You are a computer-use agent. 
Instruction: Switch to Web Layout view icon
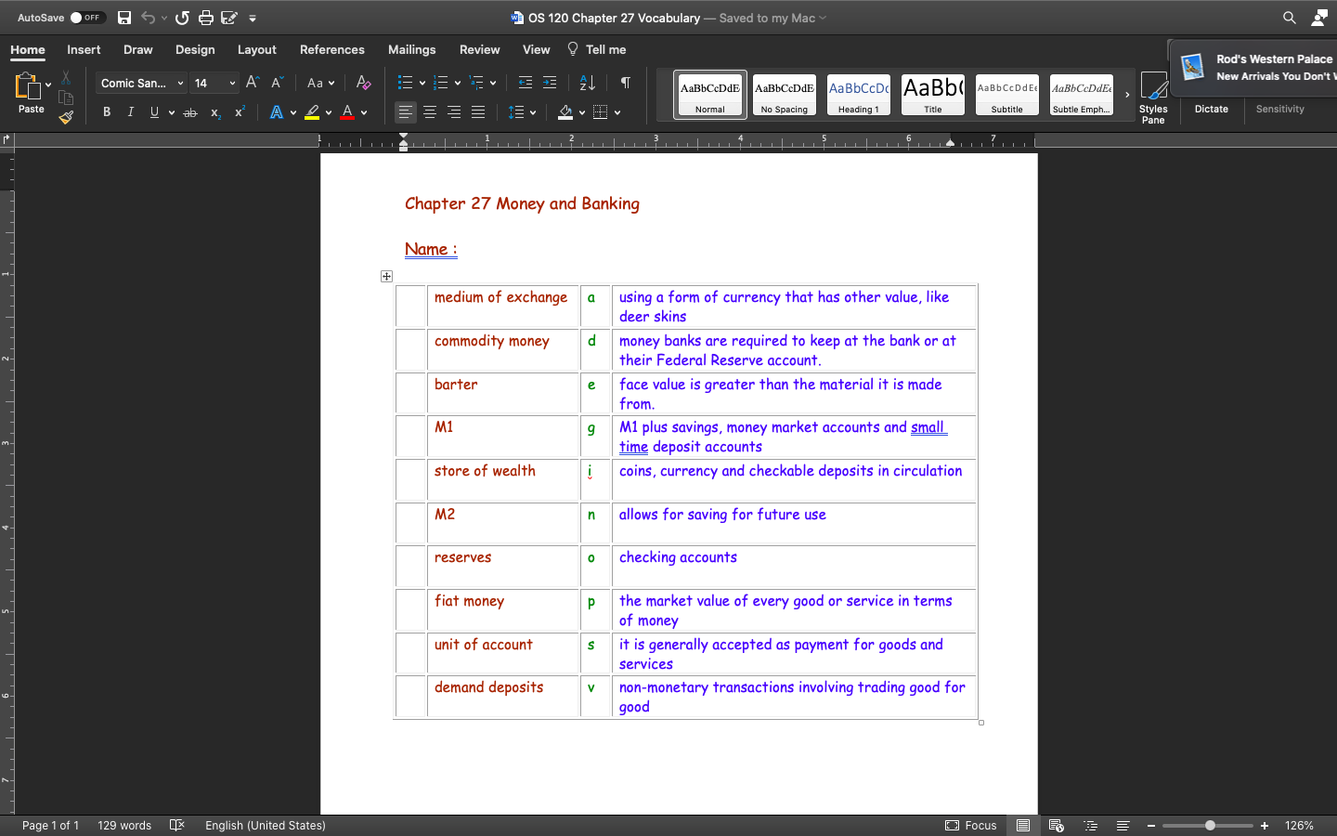(x=1057, y=825)
